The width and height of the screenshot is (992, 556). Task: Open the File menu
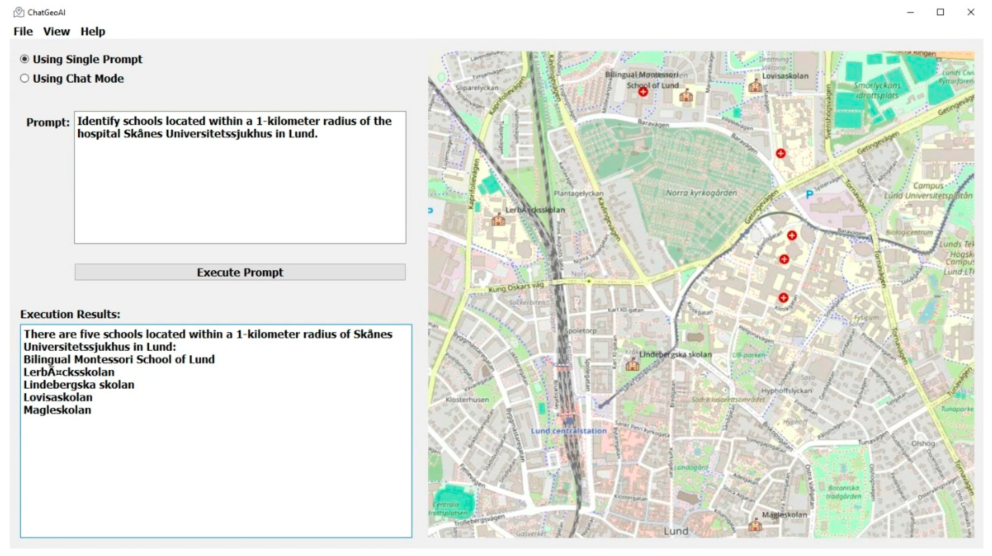pyautogui.click(x=23, y=32)
